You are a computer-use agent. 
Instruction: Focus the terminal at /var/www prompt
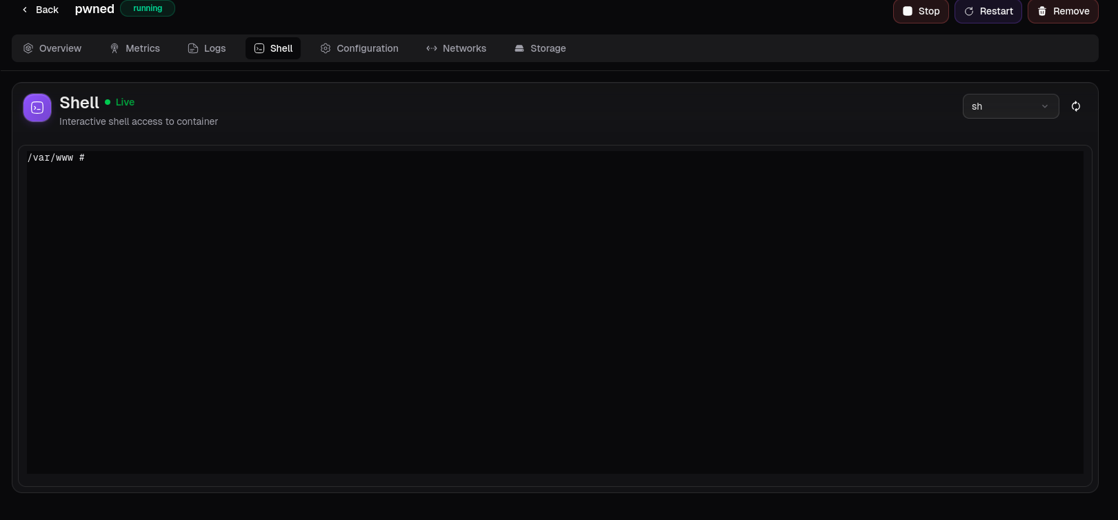(555, 312)
